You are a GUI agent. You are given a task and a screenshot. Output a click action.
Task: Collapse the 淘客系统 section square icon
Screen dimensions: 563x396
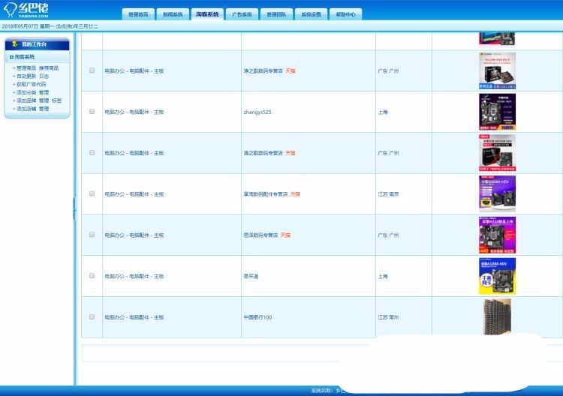(x=11, y=57)
